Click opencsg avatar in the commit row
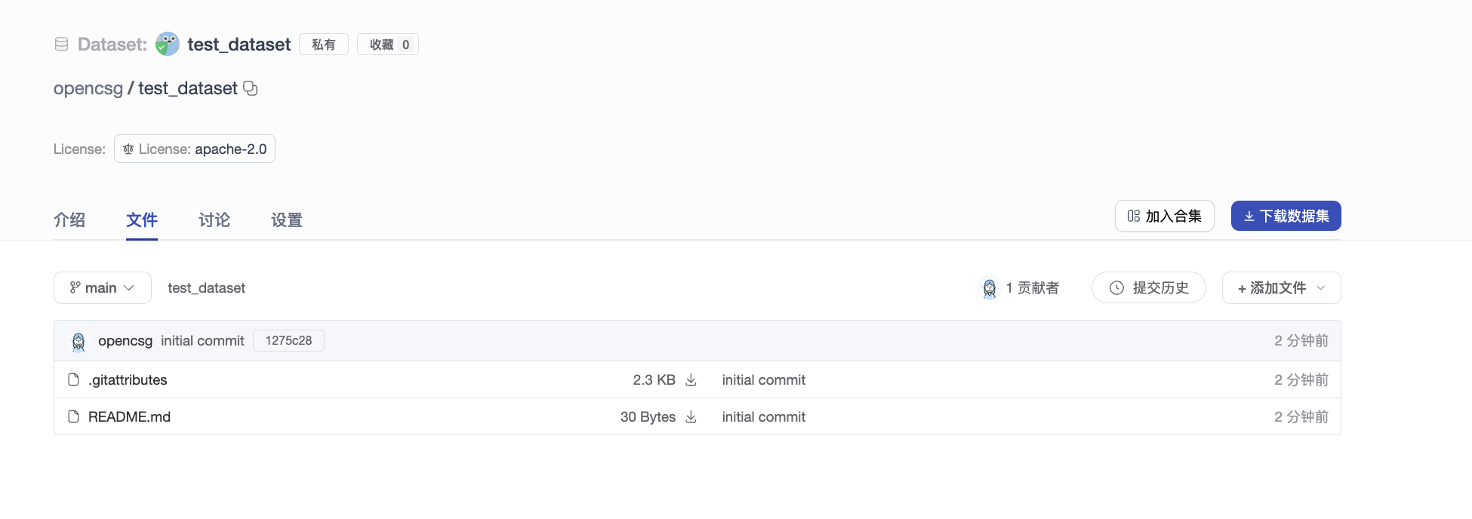 point(79,342)
